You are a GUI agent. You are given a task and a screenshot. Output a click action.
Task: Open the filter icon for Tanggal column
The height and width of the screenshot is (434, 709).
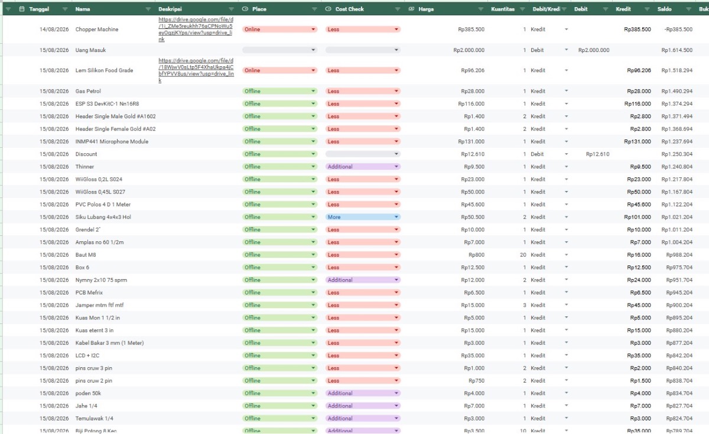(65, 9)
